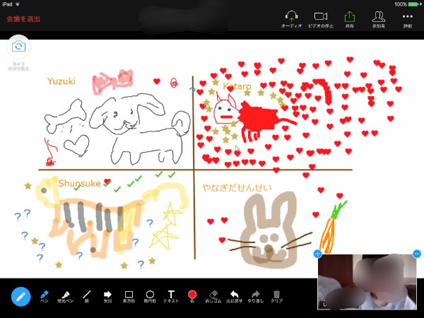Collapse self-video thumbnail with minus button
The width and height of the screenshot is (424, 318).
416,254
